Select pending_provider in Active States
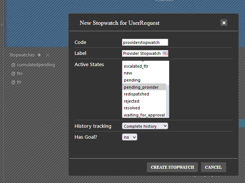 click(141, 87)
